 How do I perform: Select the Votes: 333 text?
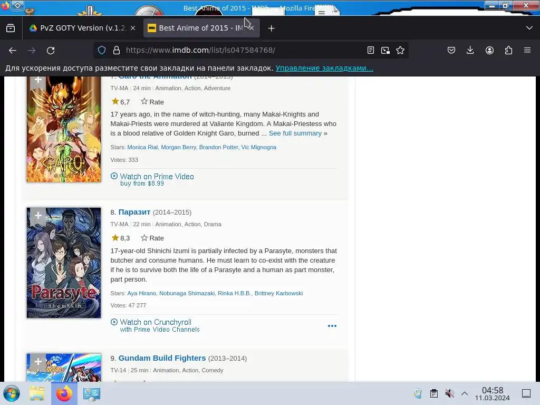coord(124,160)
